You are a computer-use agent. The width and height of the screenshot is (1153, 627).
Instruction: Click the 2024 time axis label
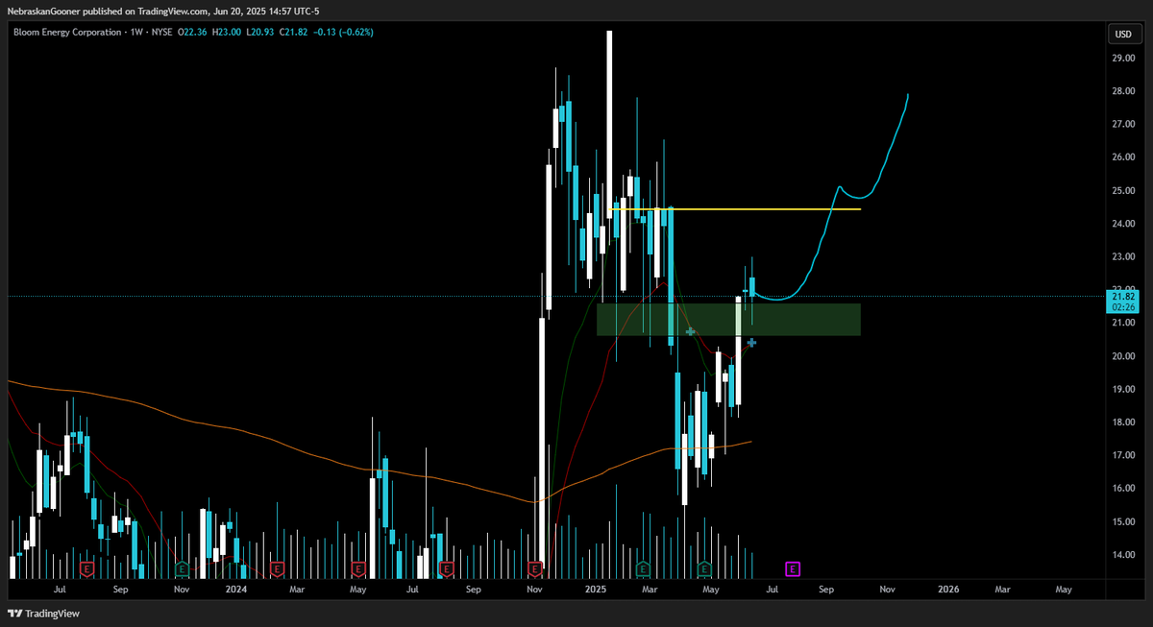236,589
